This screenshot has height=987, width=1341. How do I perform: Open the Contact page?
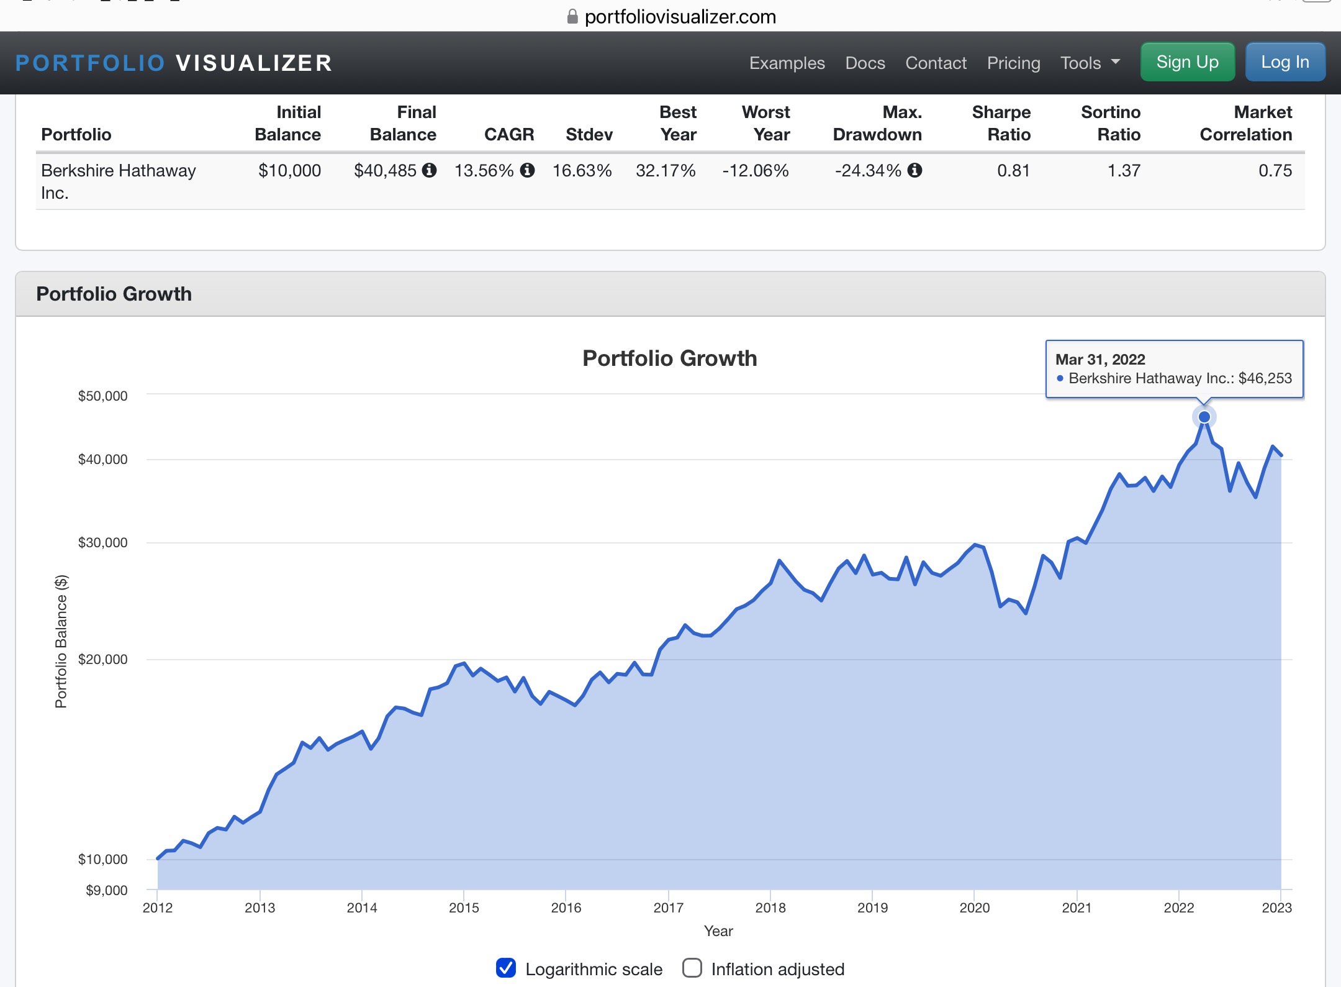tap(936, 63)
